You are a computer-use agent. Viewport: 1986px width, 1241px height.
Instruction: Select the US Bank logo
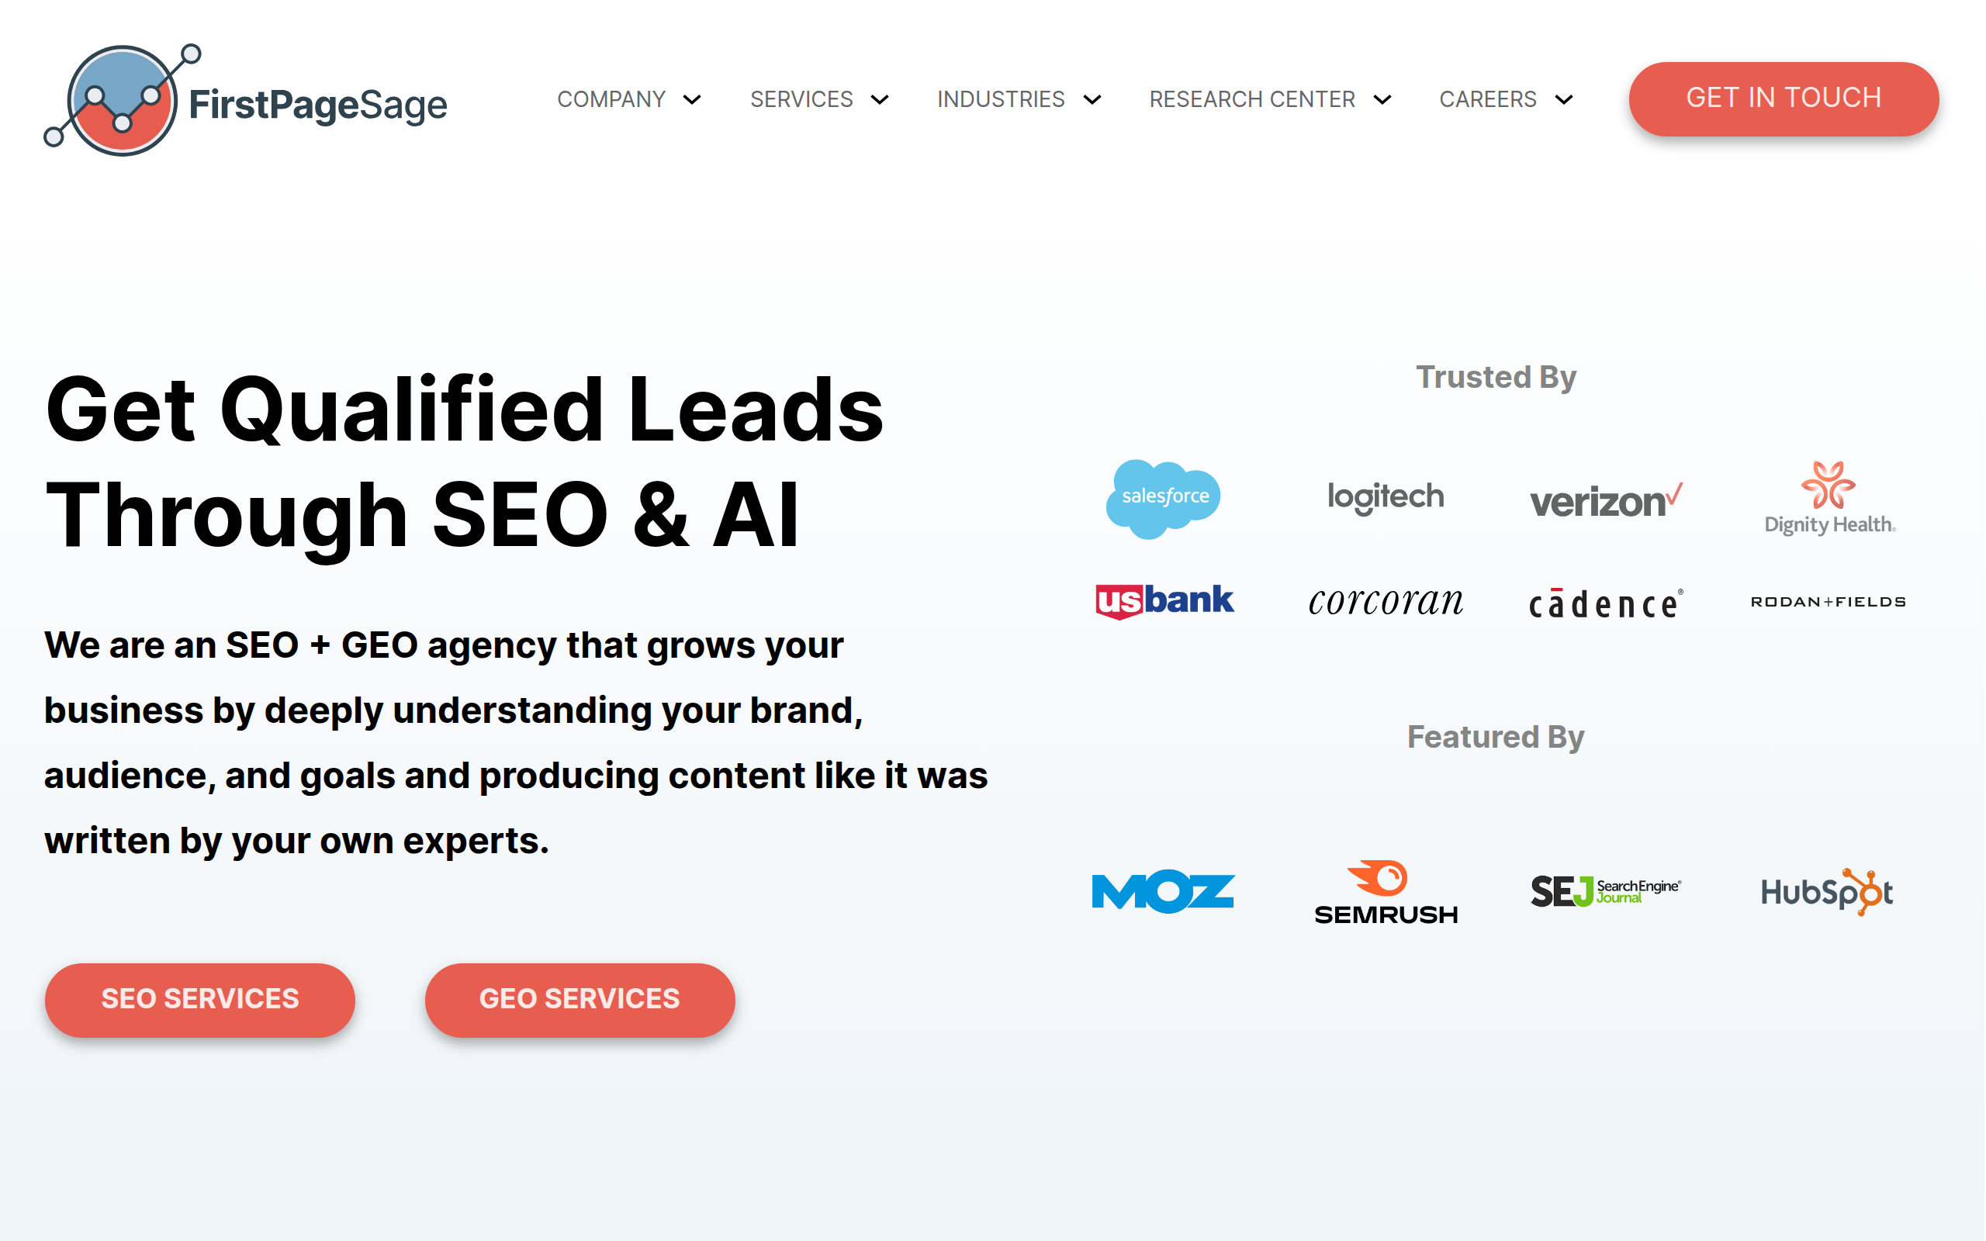click(1164, 600)
